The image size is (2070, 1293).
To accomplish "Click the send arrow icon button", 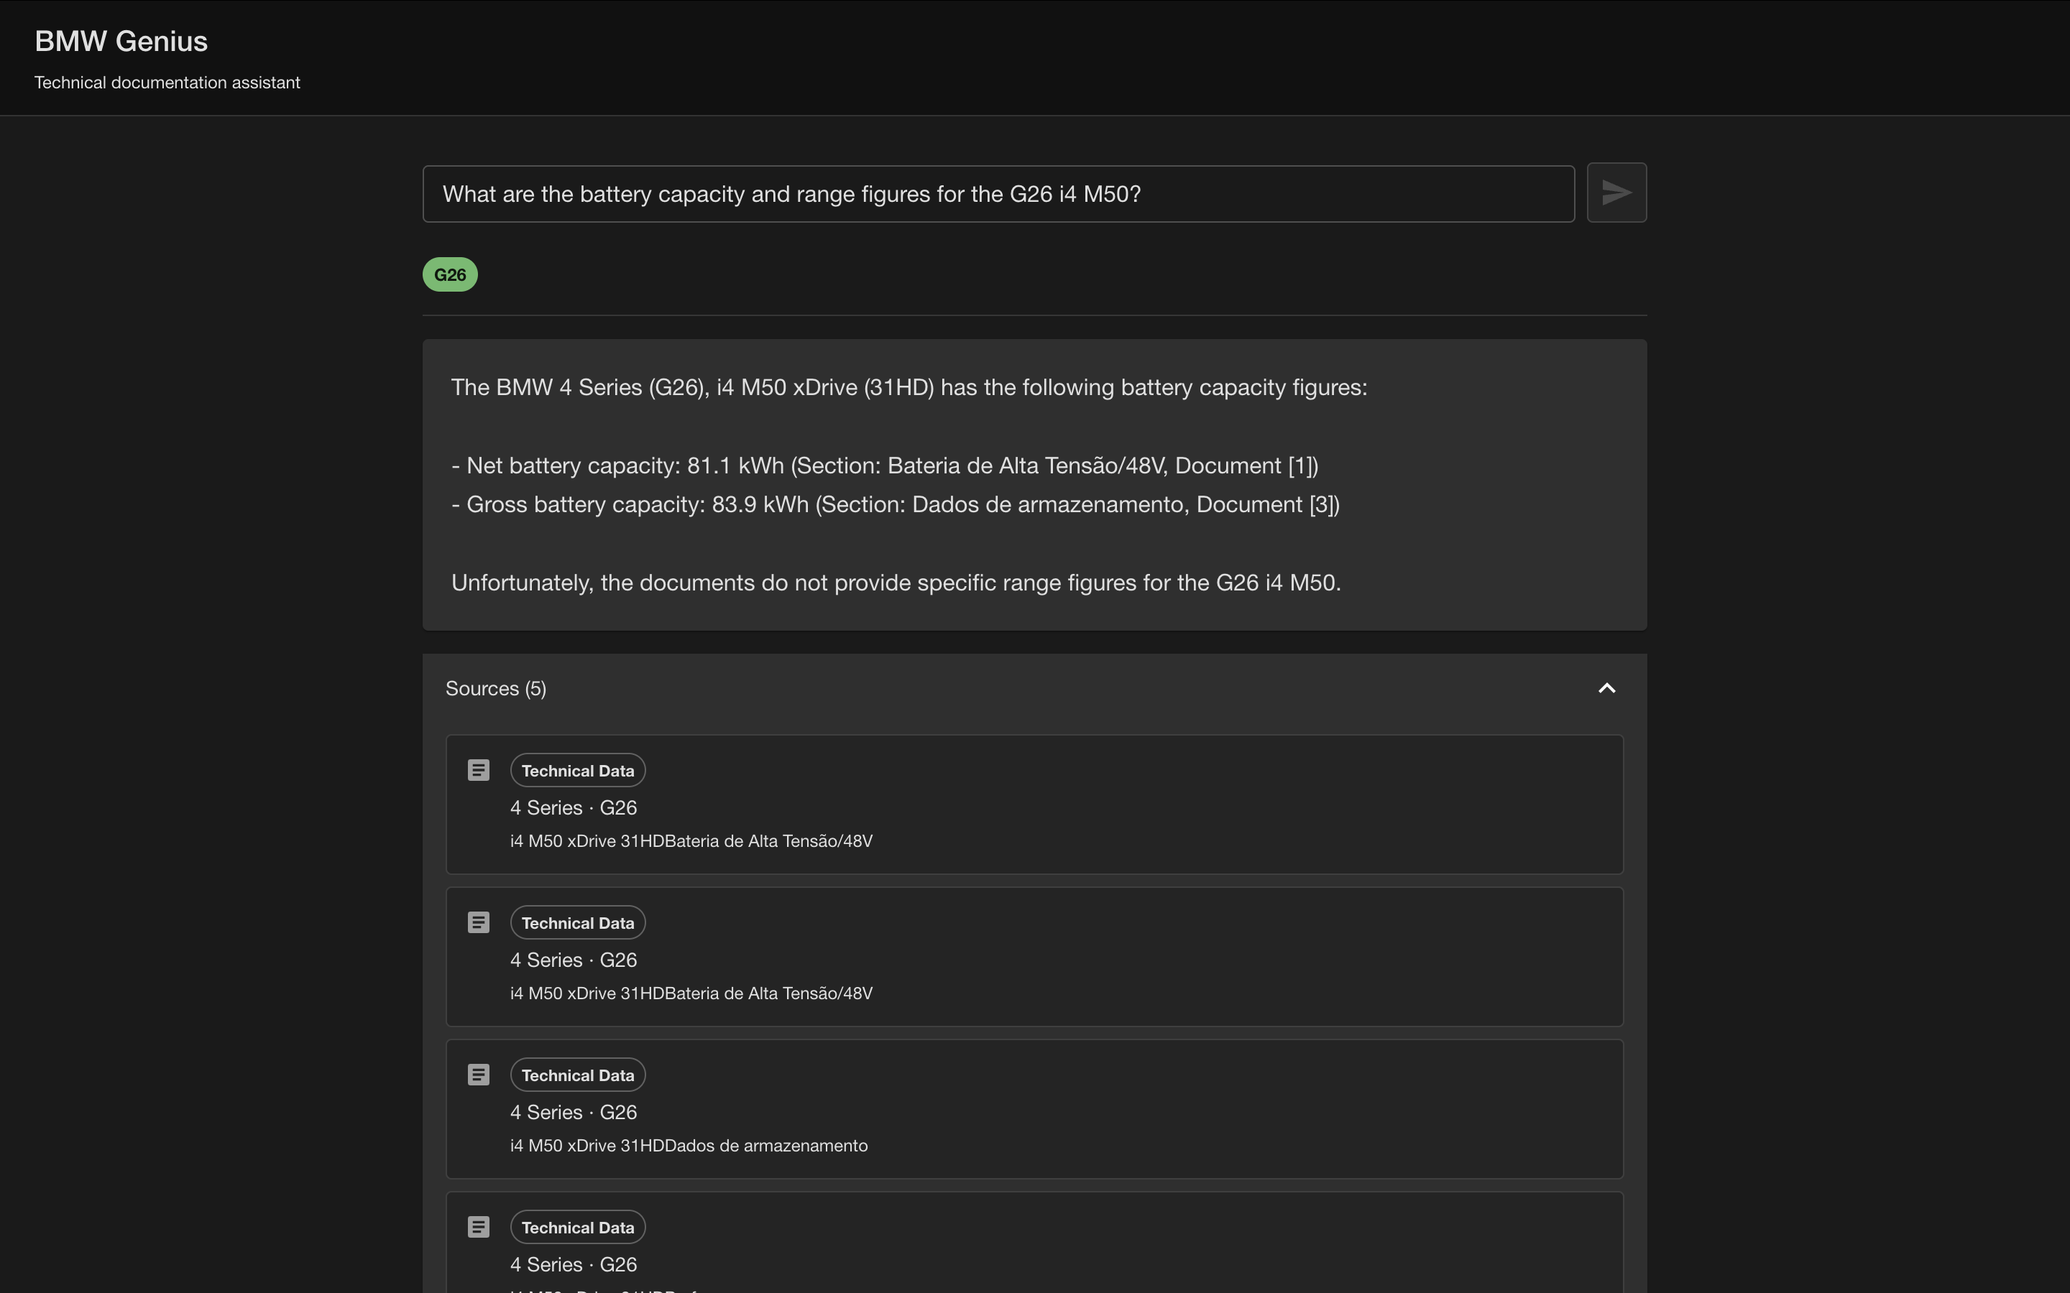I will pyautogui.click(x=1616, y=193).
